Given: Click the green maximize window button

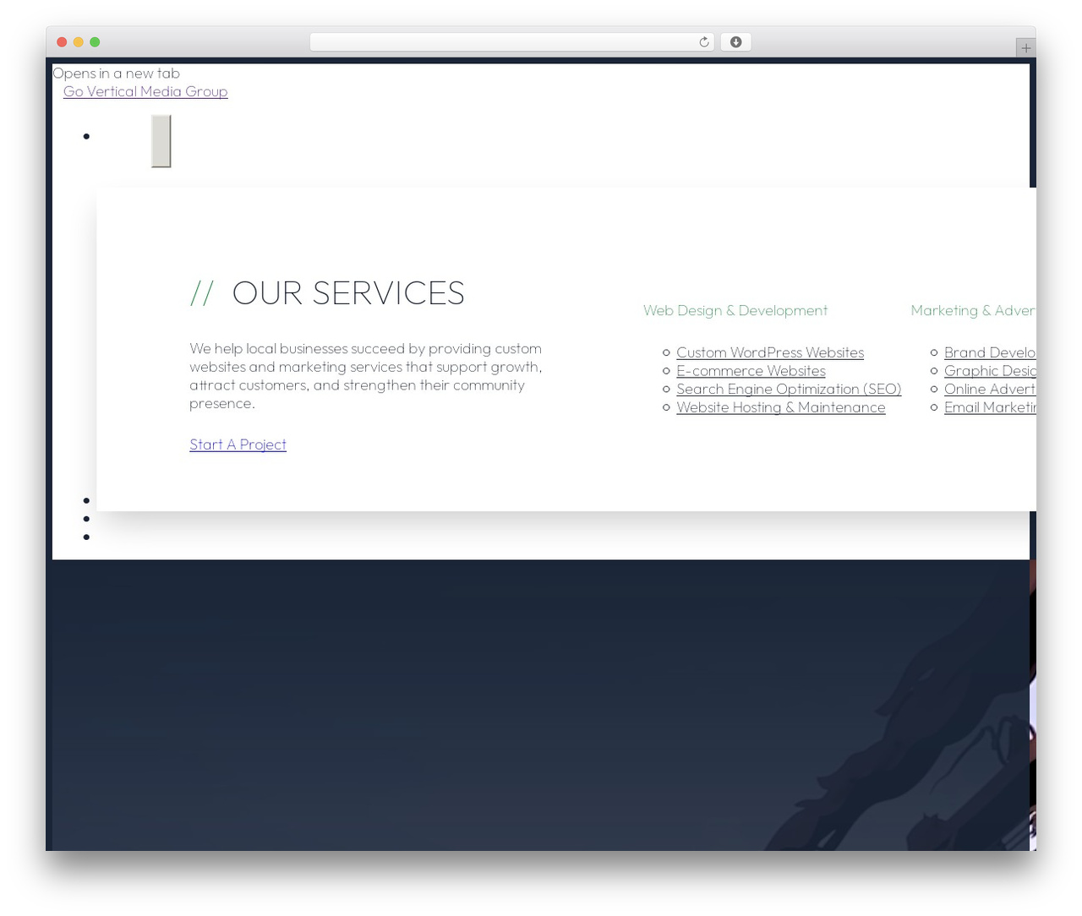Looking at the screenshot, I should (x=95, y=42).
